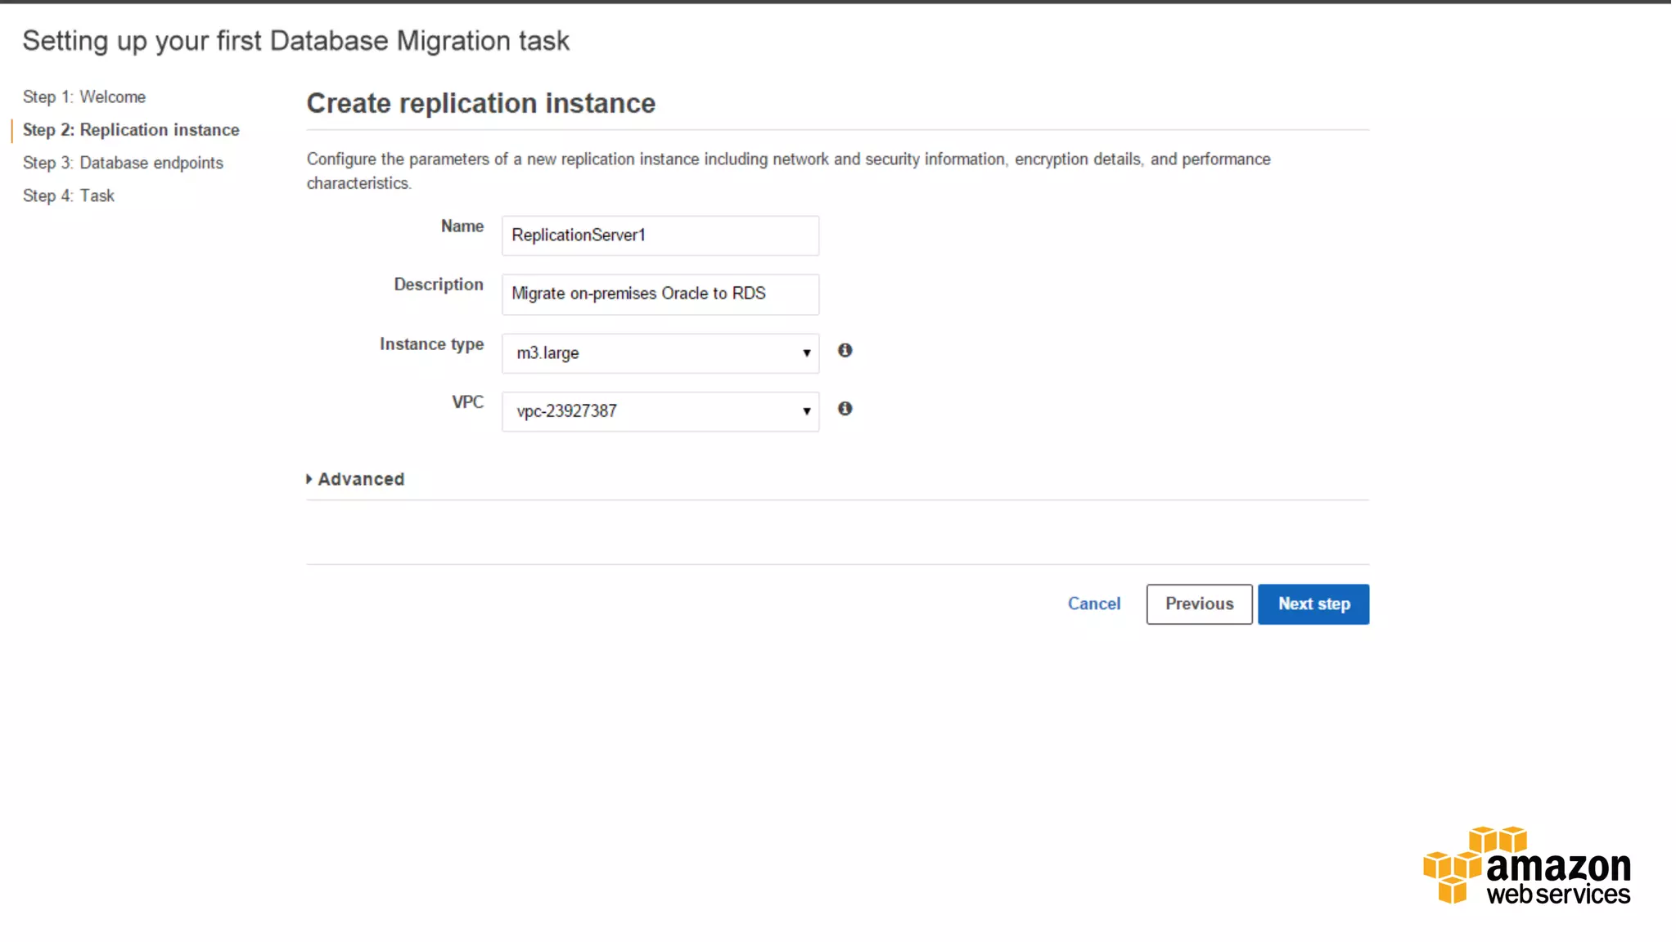Jump to Step 3: Database endpoints

point(123,163)
